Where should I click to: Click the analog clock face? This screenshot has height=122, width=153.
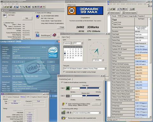point(97,49)
